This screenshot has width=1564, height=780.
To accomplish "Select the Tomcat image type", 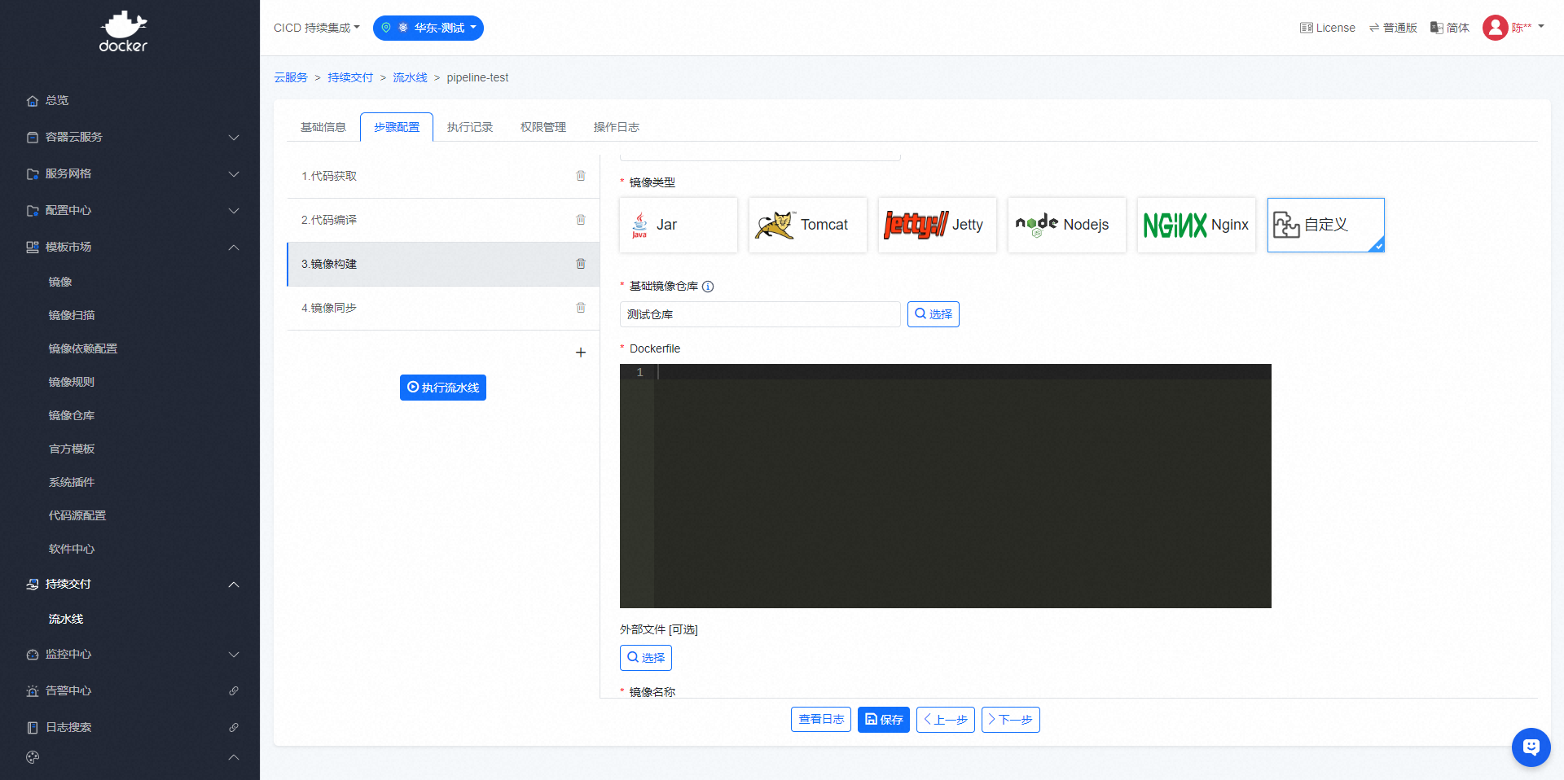I will click(807, 225).
